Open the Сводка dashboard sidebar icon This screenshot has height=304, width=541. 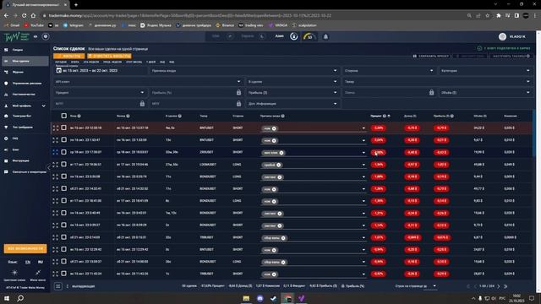(6, 50)
